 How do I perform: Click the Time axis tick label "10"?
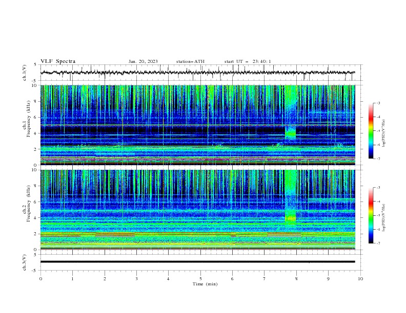[x=360, y=279]
